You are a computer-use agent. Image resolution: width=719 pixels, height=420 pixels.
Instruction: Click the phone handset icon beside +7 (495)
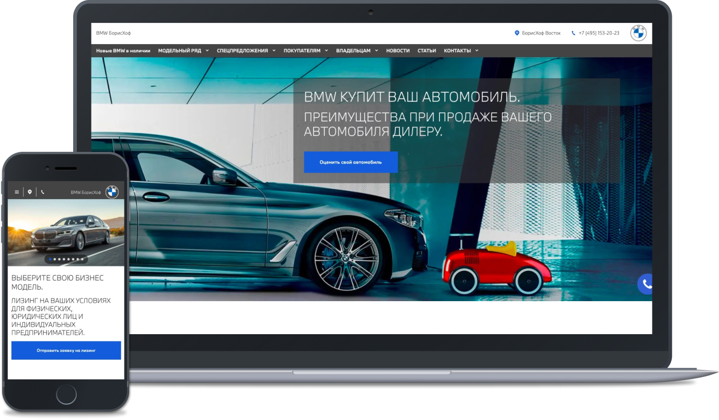(x=574, y=33)
